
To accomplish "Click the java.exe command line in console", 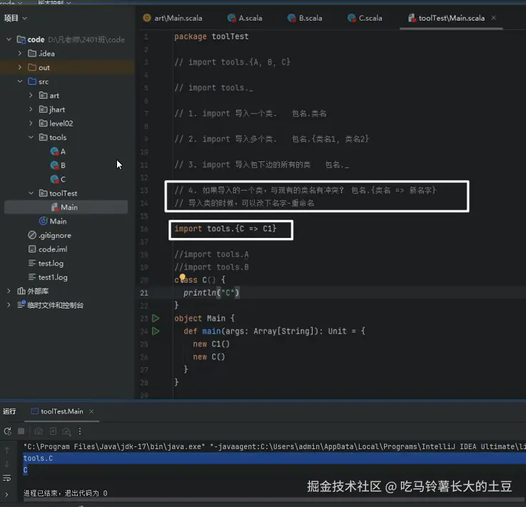I will coord(274,446).
